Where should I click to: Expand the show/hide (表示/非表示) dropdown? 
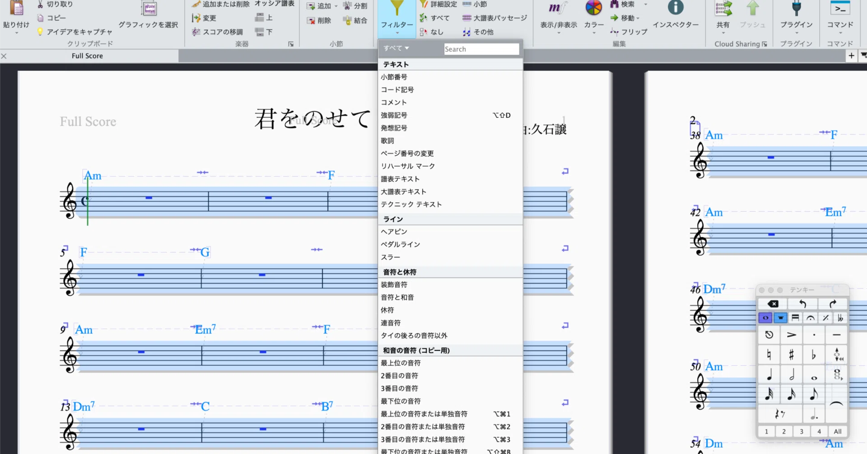click(x=559, y=33)
